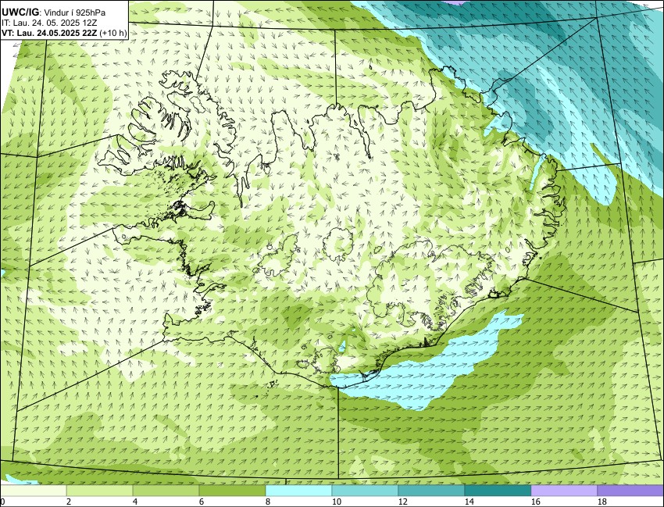
Task: Click the 'VT: Lau. 24.05.2025 22Z' line
Action: pos(49,33)
